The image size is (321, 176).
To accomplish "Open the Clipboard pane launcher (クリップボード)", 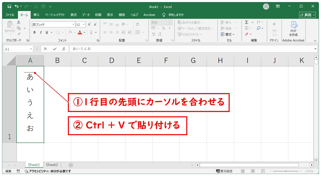I will [28, 41].
